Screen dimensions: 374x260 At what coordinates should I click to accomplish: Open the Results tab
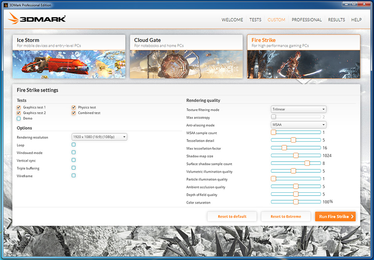(336, 20)
